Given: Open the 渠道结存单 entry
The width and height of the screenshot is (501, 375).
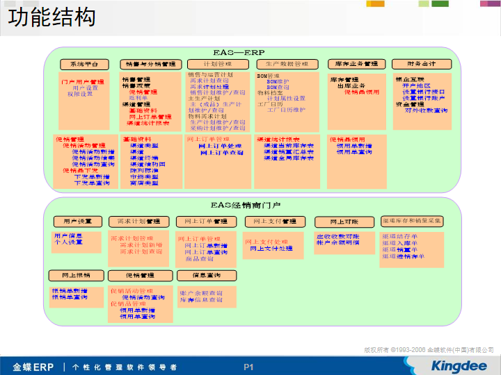Looking at the screenshot, I should pyautogui.click(x=400, y=237).
